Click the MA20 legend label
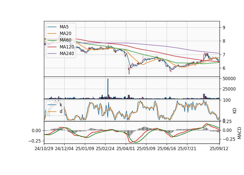 click(x=65, y=33)
